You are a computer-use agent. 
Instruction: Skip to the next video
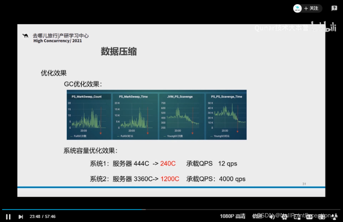(21, 216)
